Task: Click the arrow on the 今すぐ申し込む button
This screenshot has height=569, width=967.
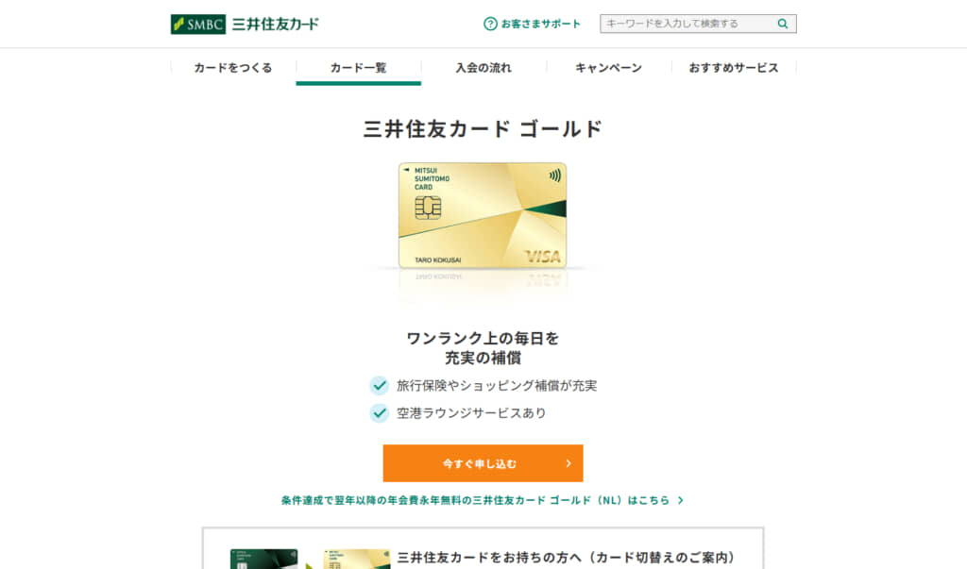Action: tap(568, 463)
